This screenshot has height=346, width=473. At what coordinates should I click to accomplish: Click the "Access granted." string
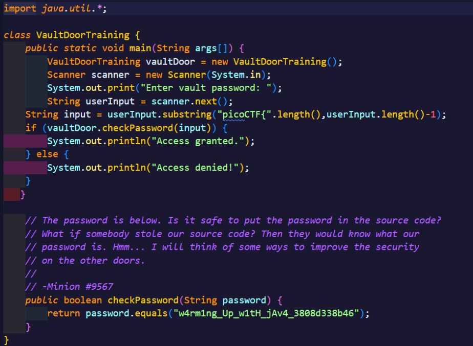(200, 141)
